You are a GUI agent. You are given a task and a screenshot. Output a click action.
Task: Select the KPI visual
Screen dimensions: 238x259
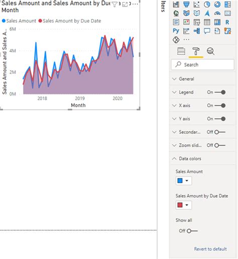(186, 22)
